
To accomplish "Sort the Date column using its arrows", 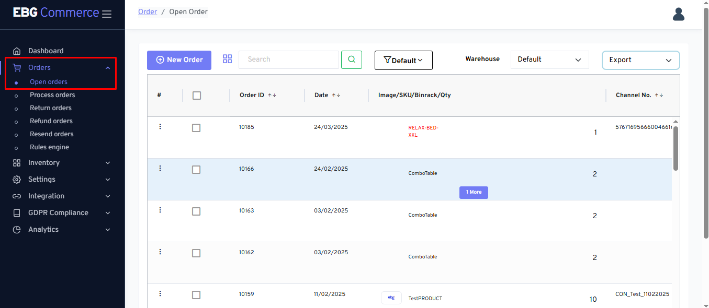I will 335,95.
